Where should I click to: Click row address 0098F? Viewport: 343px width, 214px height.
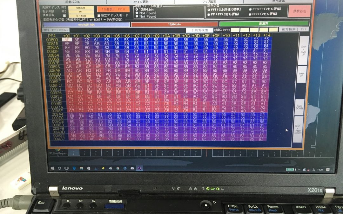click(x=57, y=111)
